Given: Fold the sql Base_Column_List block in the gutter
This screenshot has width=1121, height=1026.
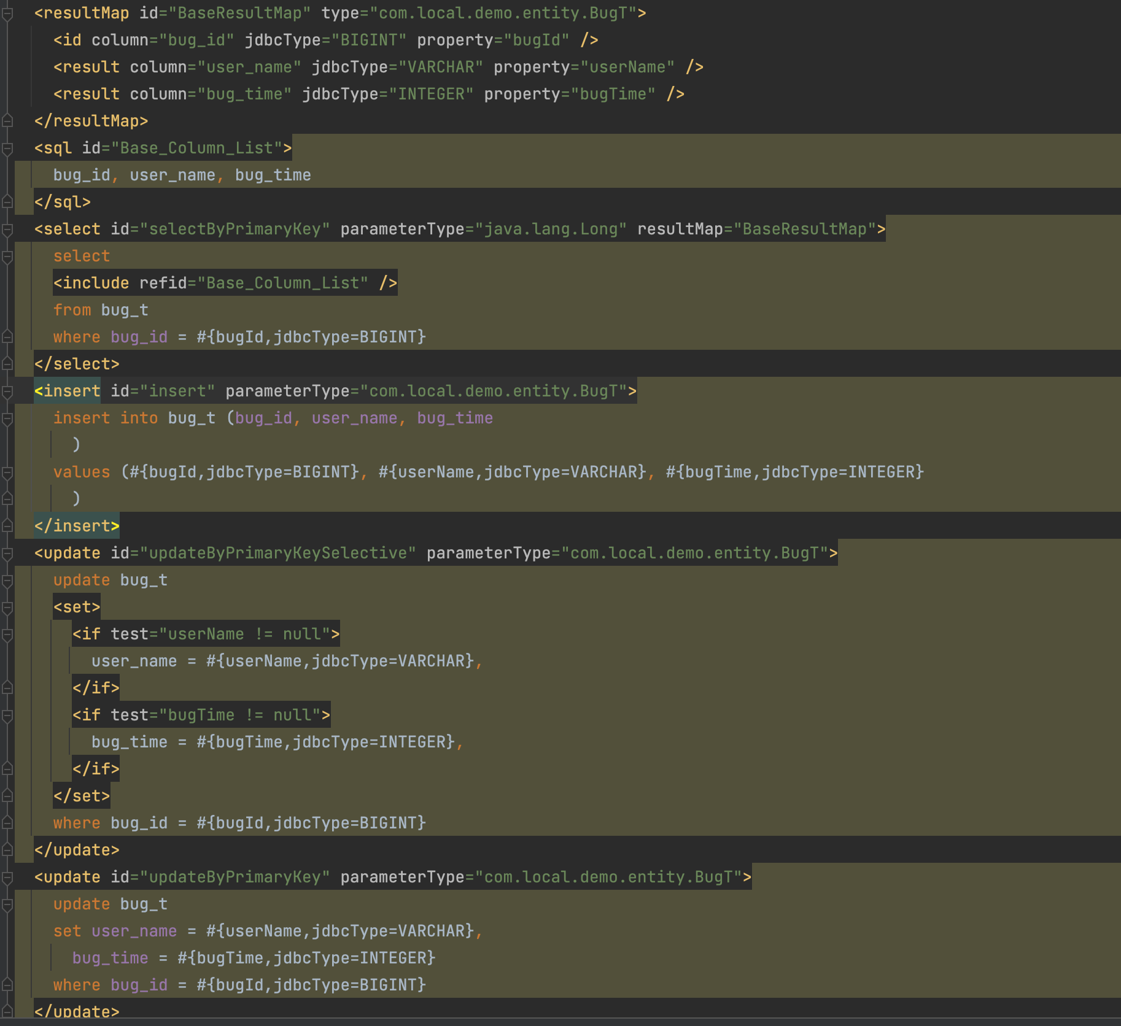Looking at the screenshot, I should 7,148.
